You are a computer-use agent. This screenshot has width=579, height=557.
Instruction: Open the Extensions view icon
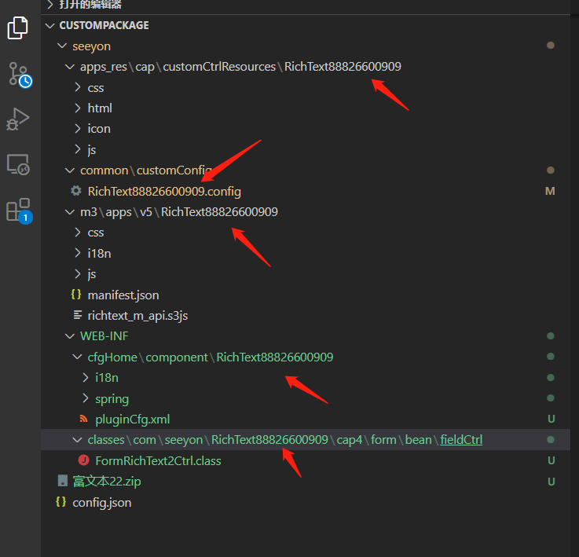click(17, 211)
